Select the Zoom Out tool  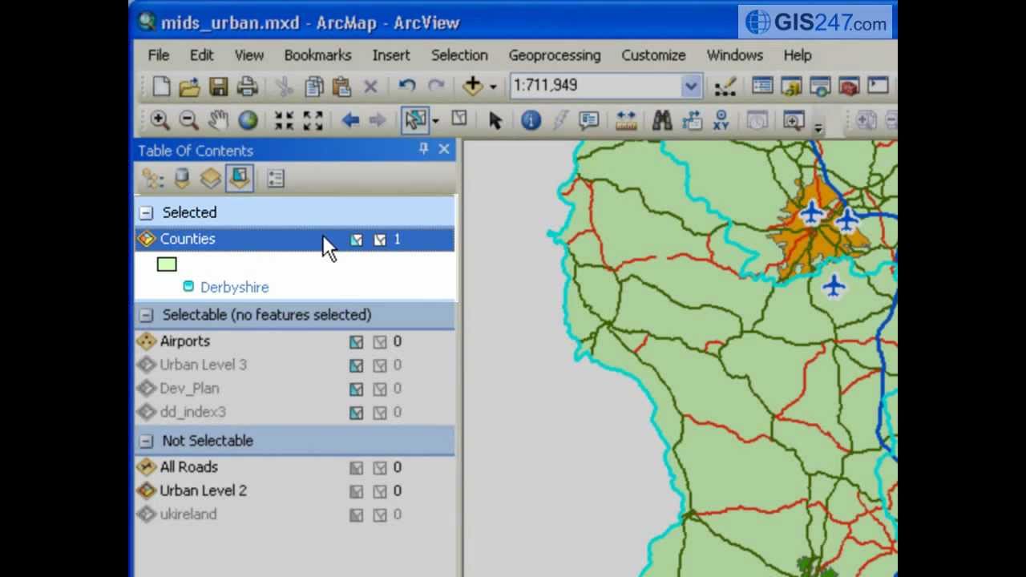point(188,120)
